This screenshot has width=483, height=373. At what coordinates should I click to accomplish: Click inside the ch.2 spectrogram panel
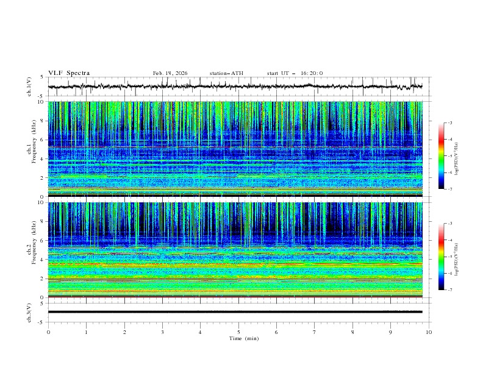click(235, 250)
